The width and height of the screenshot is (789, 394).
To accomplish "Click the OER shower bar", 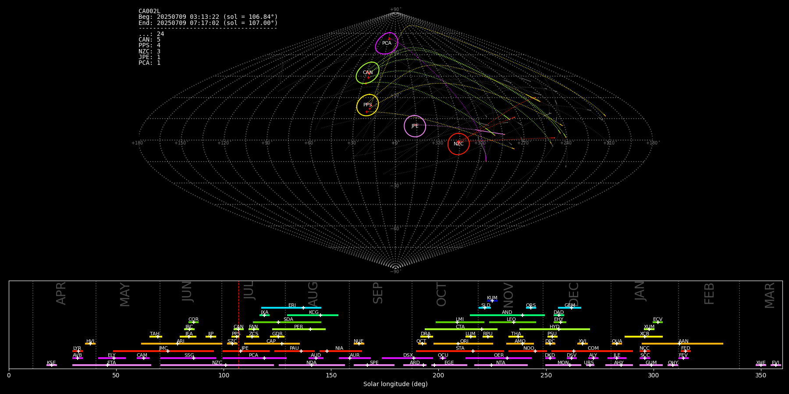I will 498,358.
